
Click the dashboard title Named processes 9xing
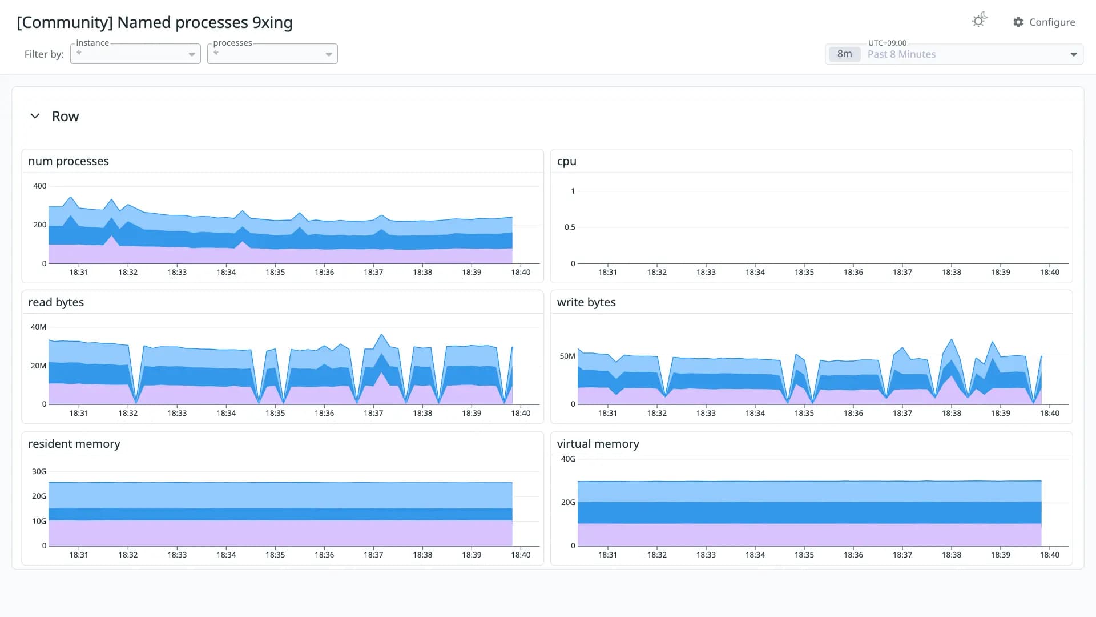coord(155,22)
